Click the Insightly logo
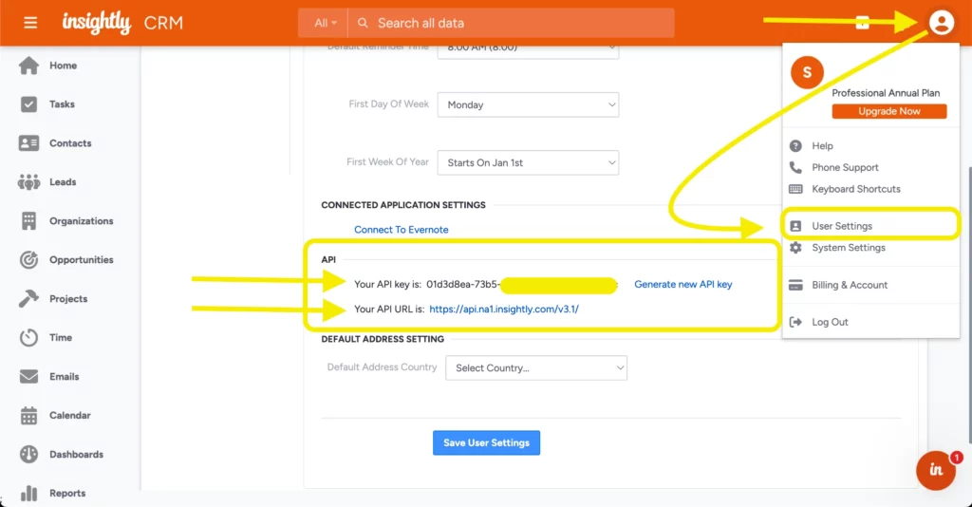The width and height of the screenshot is (972, 507). click(96, 23)
